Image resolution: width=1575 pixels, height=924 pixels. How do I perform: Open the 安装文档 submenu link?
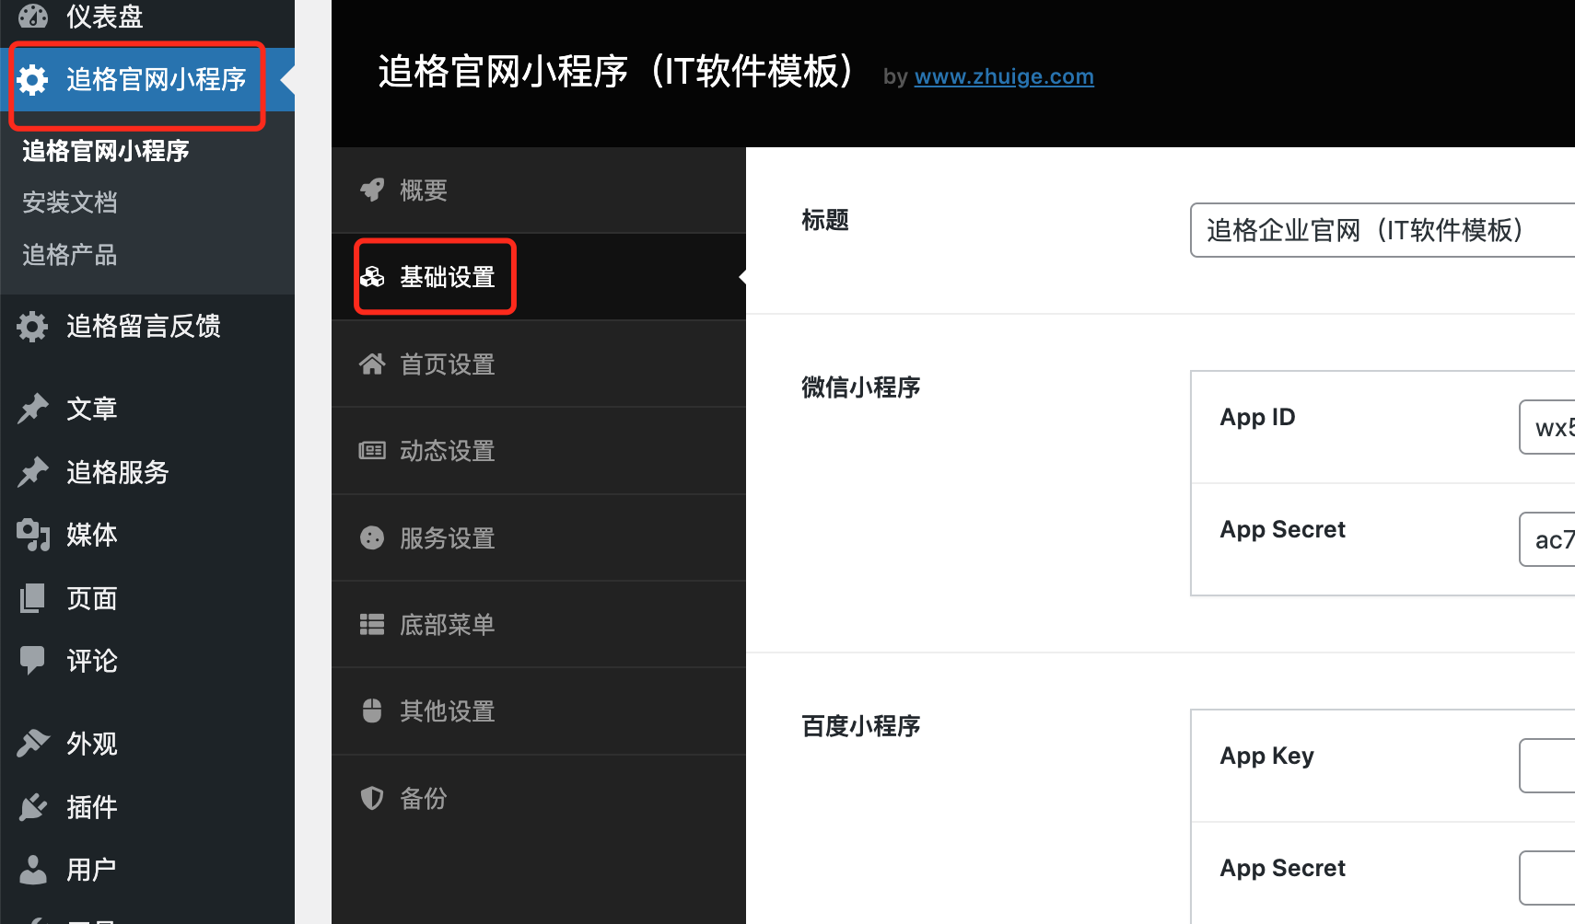[x=70, y=202]
